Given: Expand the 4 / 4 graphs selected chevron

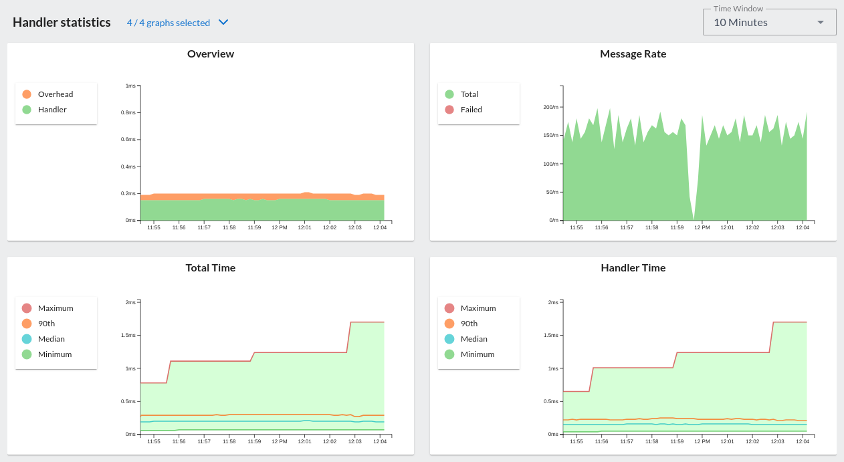Looking at the screenshot, I should coord(223,22).
